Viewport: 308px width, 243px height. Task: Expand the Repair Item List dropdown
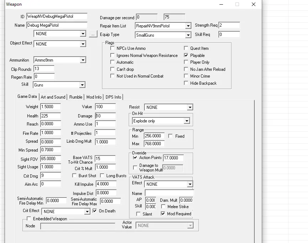coord(188,26)
